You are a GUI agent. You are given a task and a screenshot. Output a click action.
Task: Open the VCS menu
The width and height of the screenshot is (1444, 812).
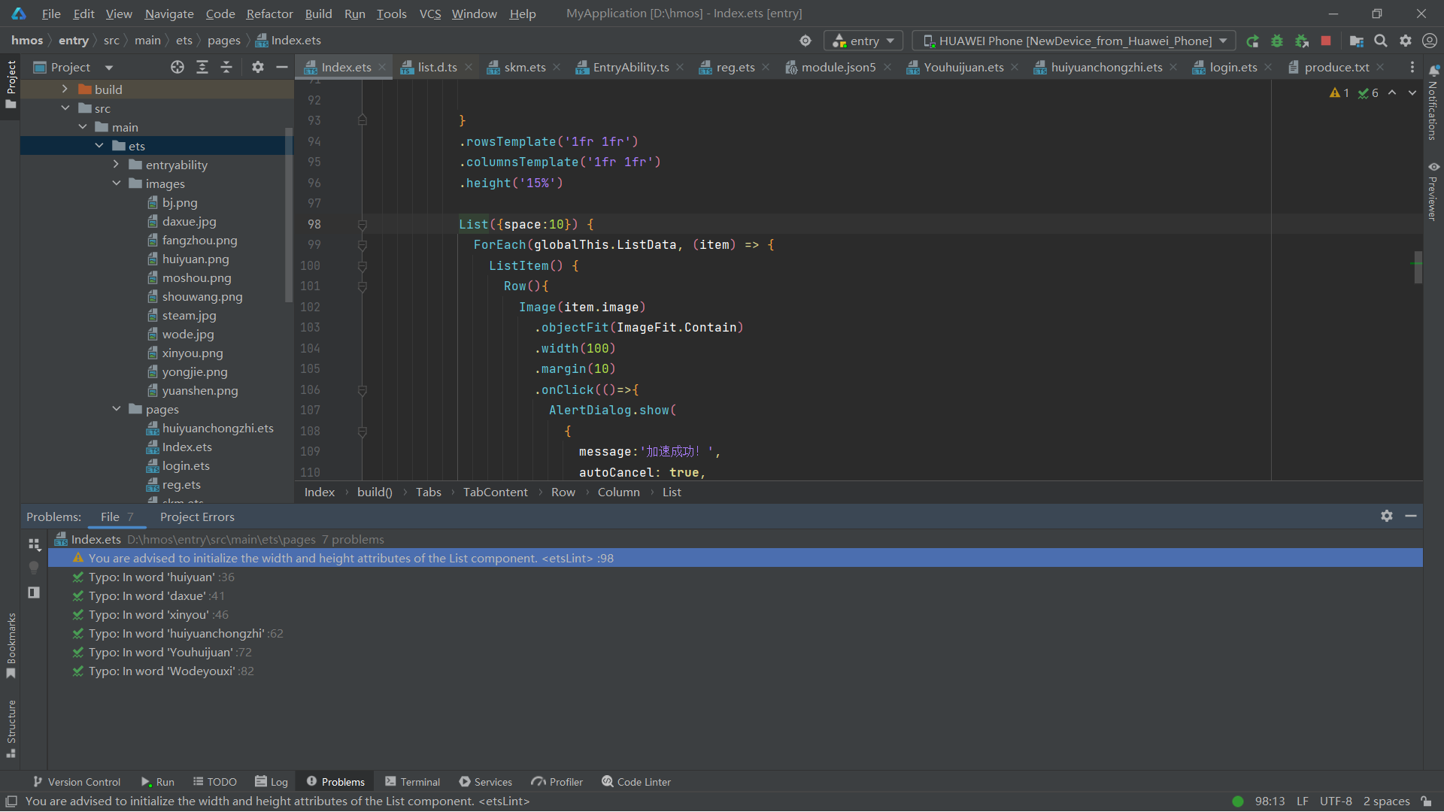click(430, 14)
